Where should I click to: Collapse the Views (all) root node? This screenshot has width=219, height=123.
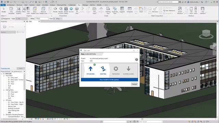[2, 73]
